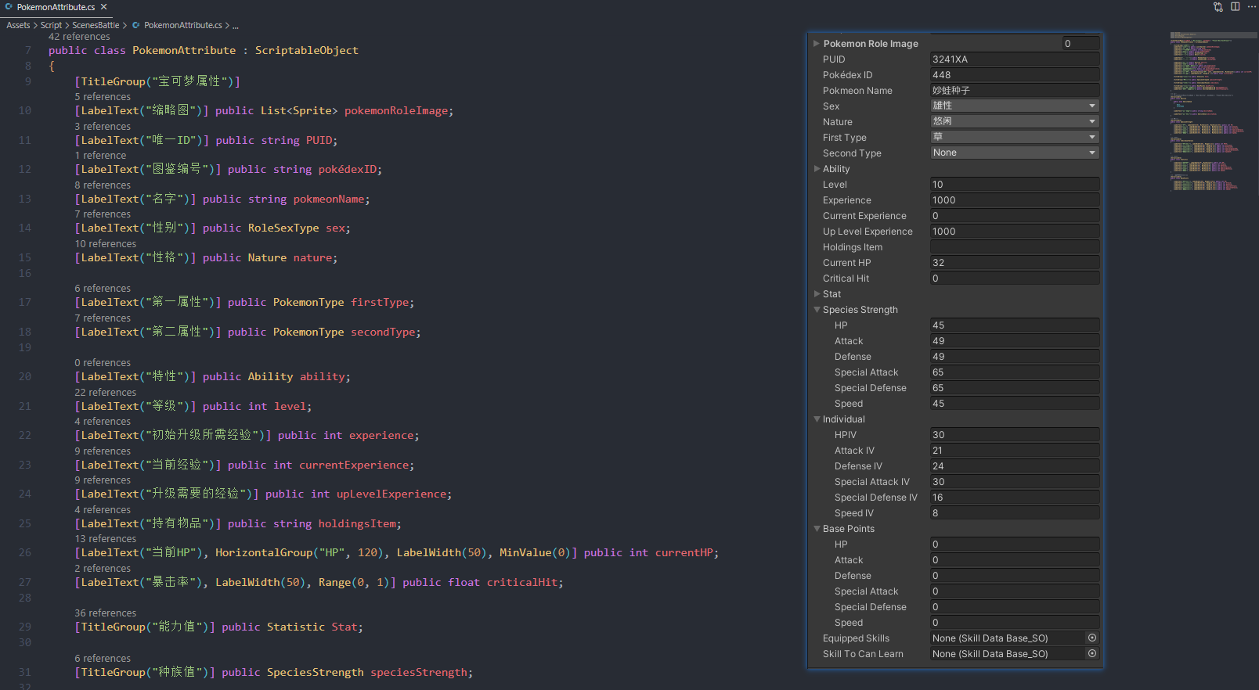Edit the Pokédex ID field 448
1259x690 pixels.
[x=1014, y=75]
